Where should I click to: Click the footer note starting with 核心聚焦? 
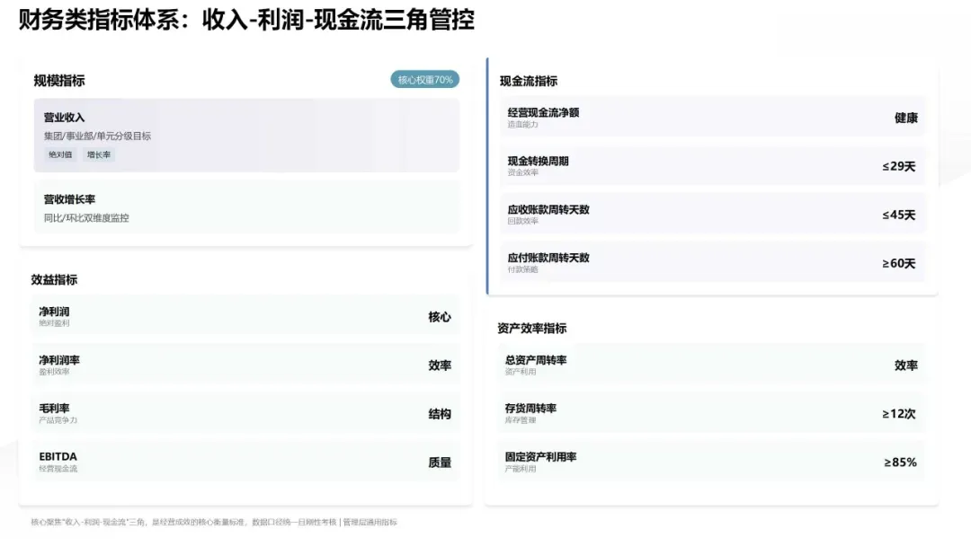[214, 523]
